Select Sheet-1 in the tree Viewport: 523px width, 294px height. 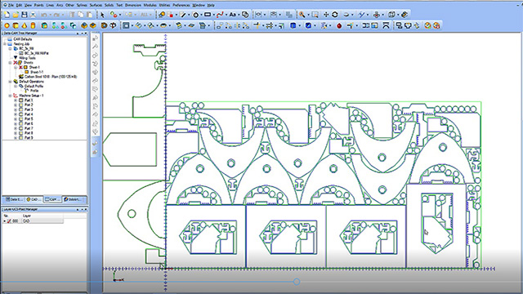[34, 67]
